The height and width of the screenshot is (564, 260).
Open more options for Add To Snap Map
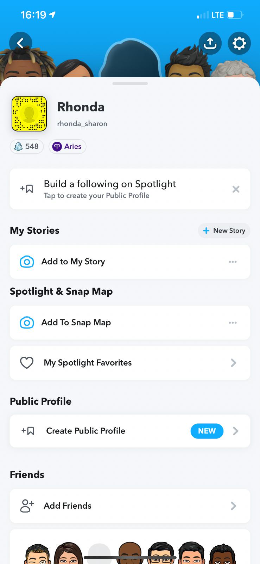coord(233,323)
